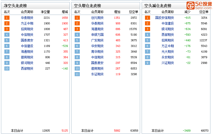Open 招商期货 link in 净空头龙虎榜
Screen dimensions: 214x138
click(27, 29)
